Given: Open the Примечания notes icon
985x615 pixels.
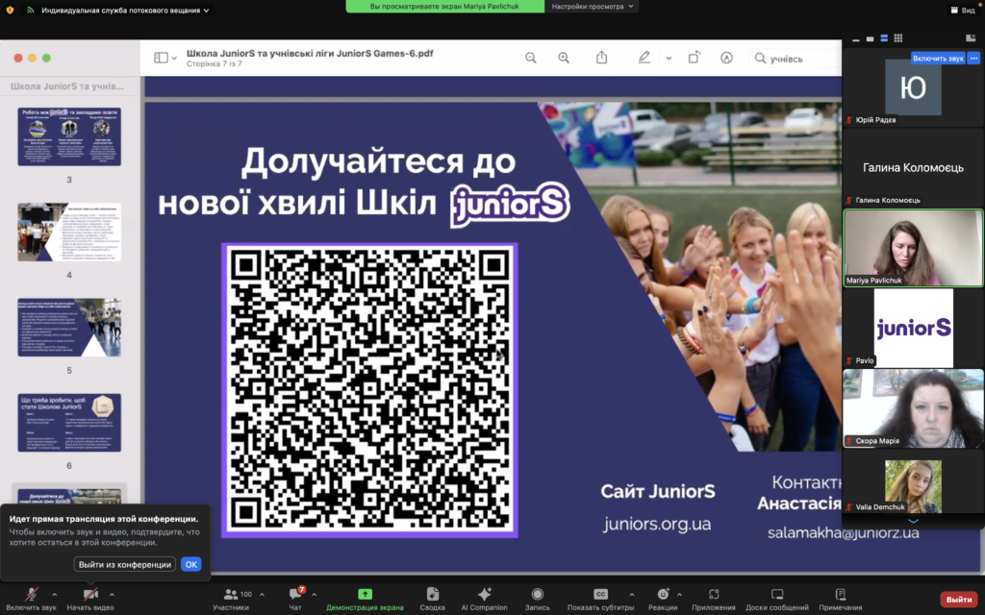Looking at the screenshot, I should [841, 594].
